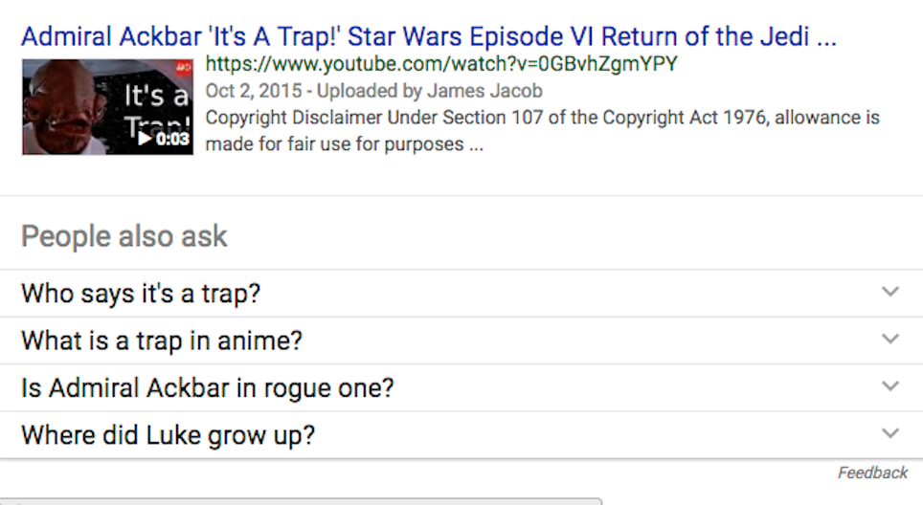
Task: Send Feedback on the People also ask box
Action: (x=872, y=472)
